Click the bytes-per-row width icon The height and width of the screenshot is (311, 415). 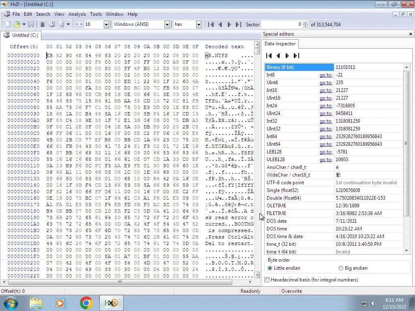click(x=79, y=24)
